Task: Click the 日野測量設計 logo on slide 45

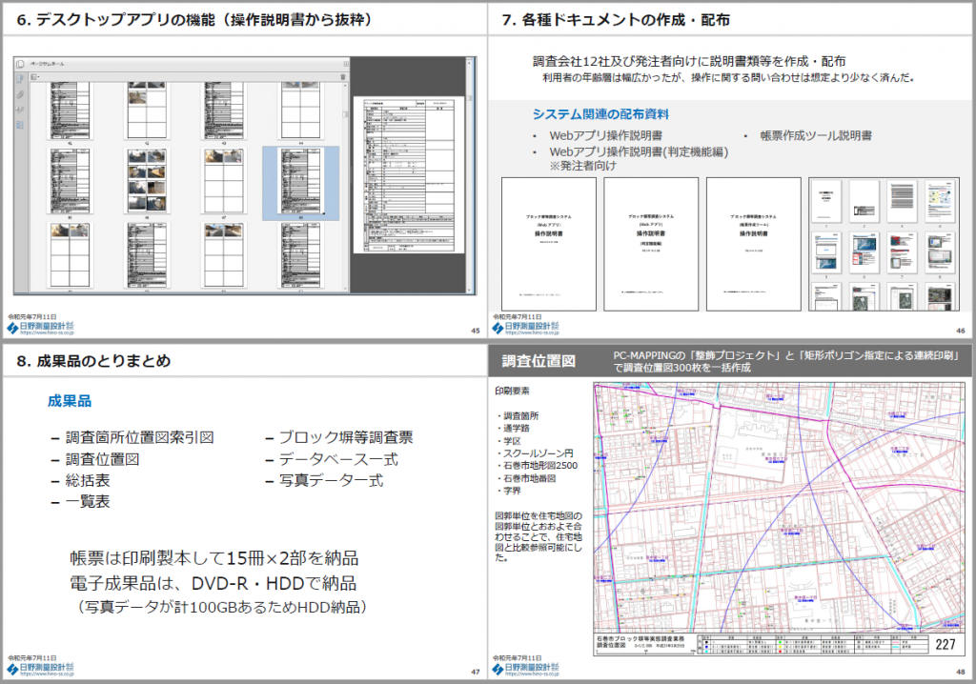Action: (41, 328)
